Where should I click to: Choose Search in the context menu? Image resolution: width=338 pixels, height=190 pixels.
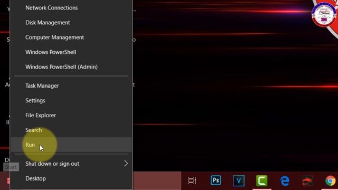71,130
